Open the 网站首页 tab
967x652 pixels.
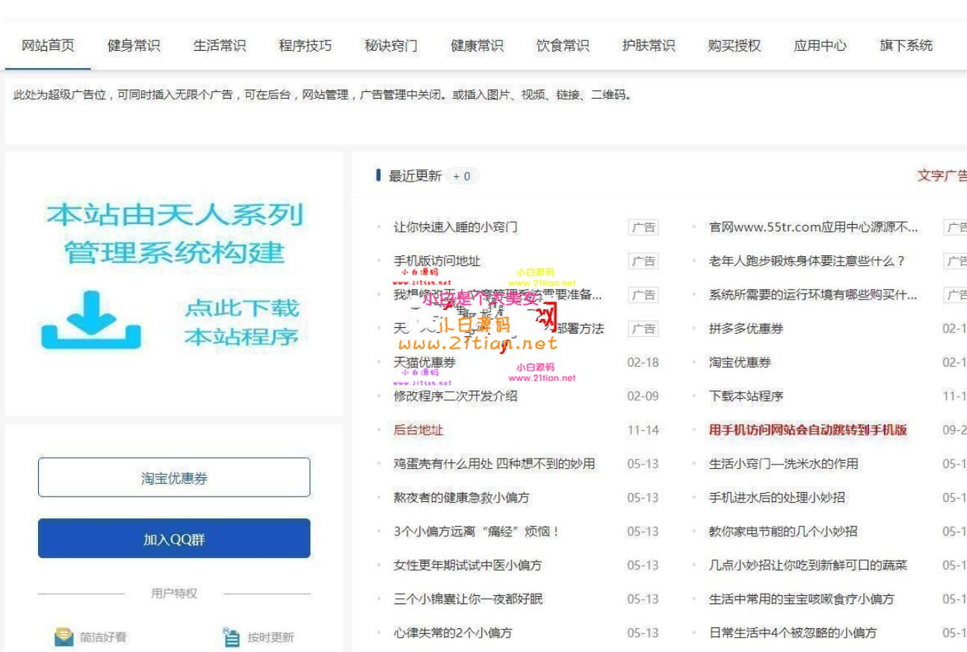click(48, 46)
